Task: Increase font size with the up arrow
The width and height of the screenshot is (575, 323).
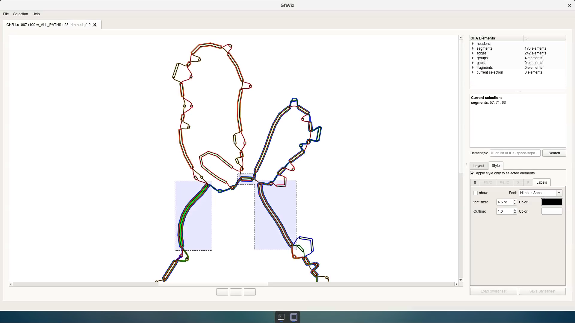Action: (515, 201)
